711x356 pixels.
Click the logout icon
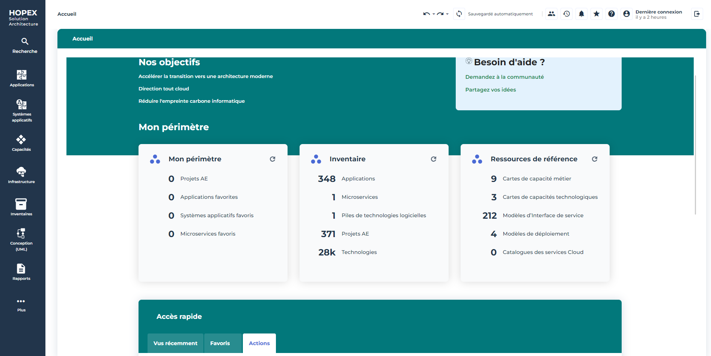[697, 14]
